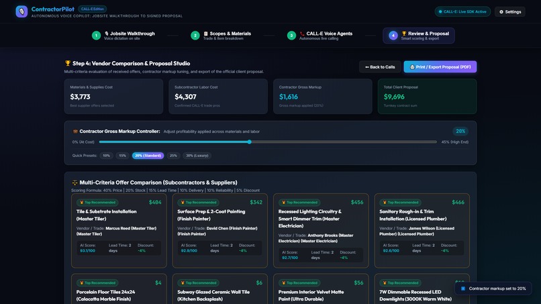The image size is (541, 304).
Task: Click the printer icon in Export button
Action: [x=412, y=67]
